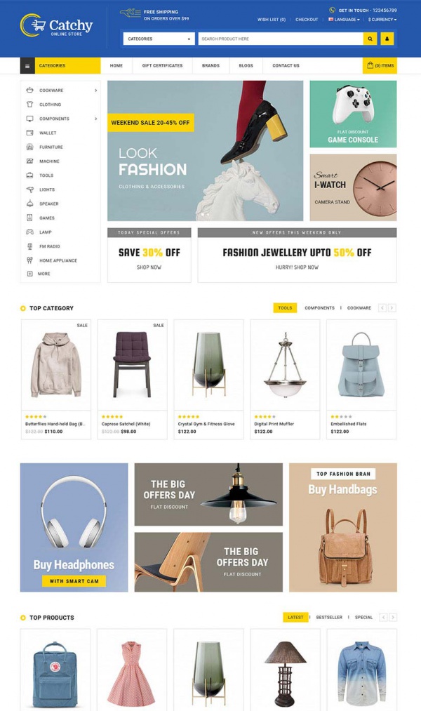Click the More plus icon in sidebar
This screenshot has height=711, width=421.
[30, 274]
